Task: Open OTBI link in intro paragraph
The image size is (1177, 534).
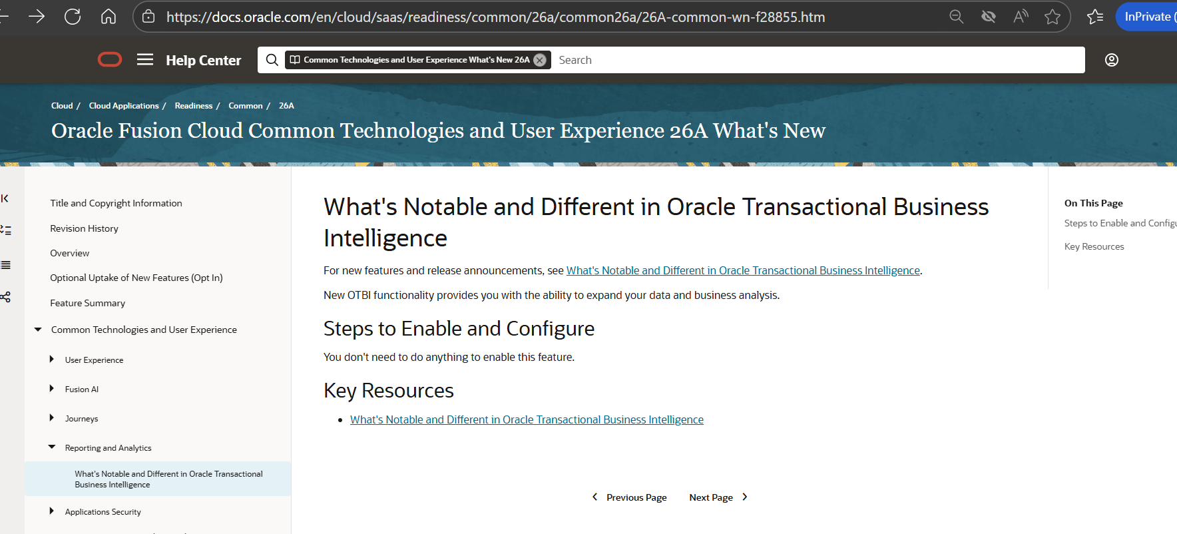Action: tap(743, 270)
